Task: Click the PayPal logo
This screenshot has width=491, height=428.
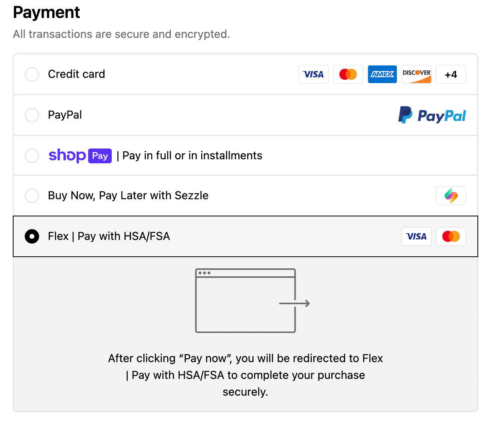Action: [432, 115]
